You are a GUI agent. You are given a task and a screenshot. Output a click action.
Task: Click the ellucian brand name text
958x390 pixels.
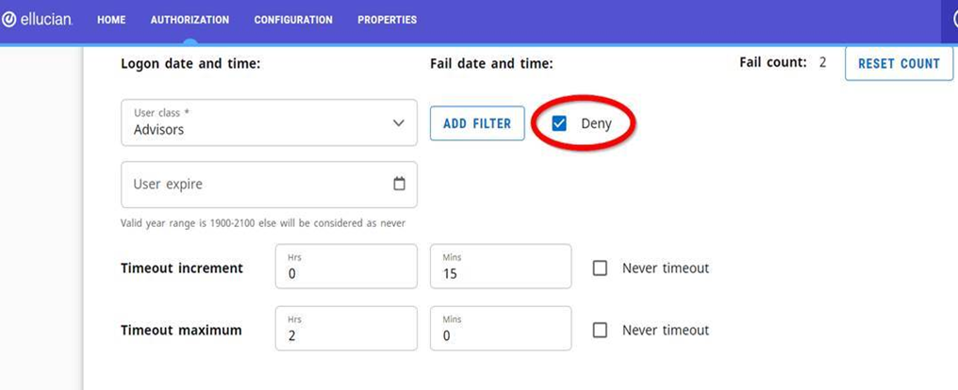(x=46, y=20)
